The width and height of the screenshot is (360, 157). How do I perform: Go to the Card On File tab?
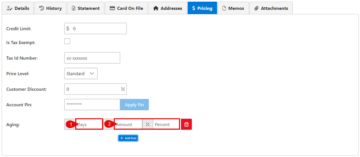[x=126, y=8]
